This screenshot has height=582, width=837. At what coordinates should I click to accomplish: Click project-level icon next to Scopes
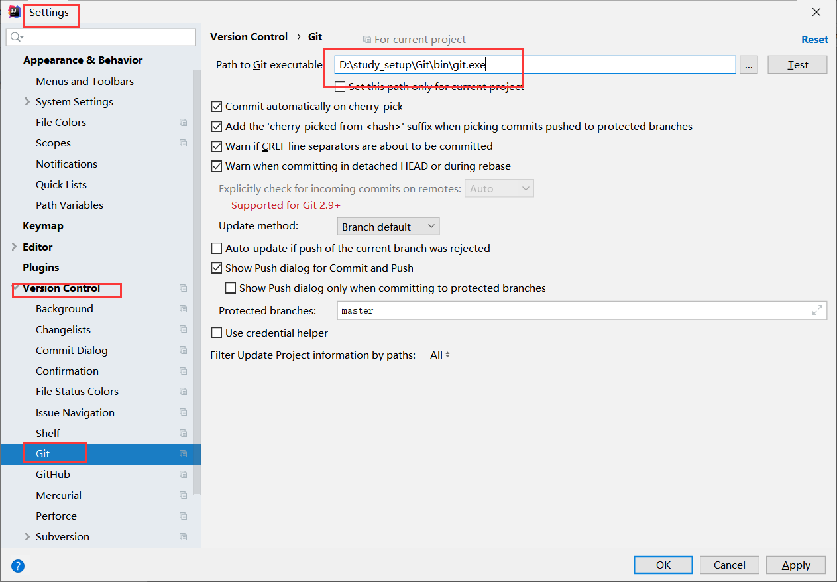tap(184, 143)
